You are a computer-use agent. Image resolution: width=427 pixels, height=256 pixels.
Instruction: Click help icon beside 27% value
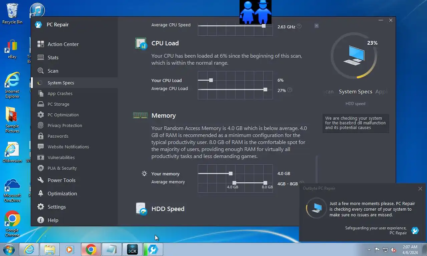pyautogui.click(x=290, y=90)
